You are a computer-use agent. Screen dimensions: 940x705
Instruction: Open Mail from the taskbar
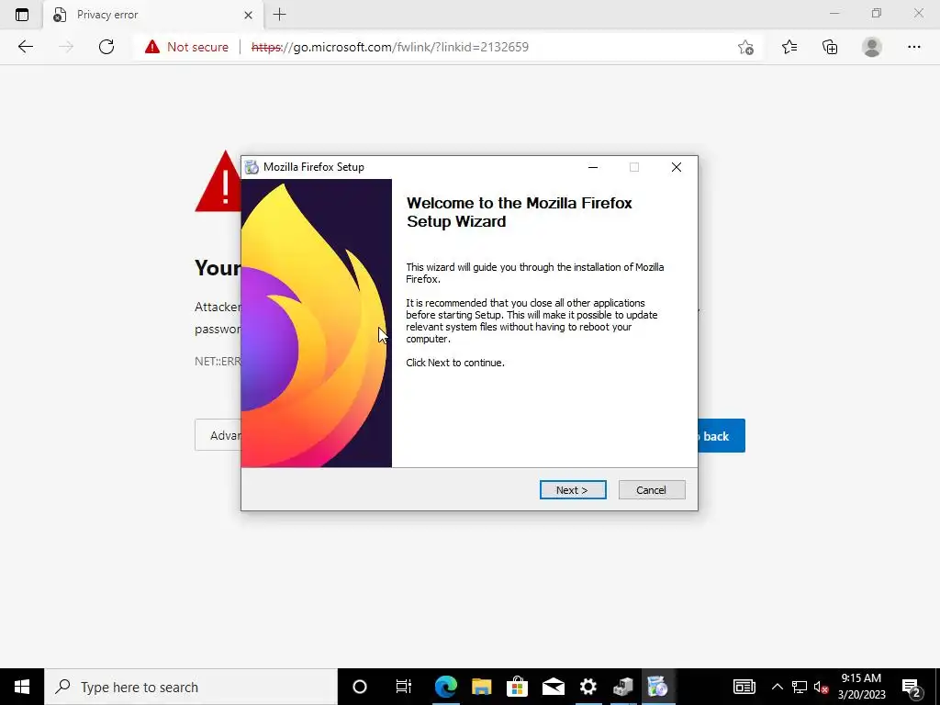553,687
